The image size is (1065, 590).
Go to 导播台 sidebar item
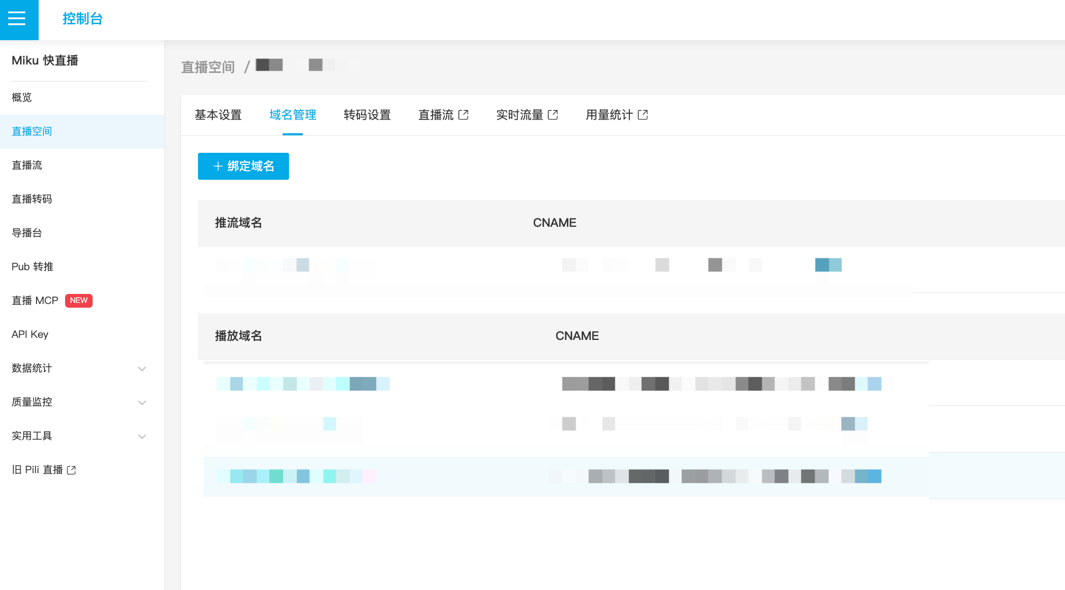coord(26,233)
